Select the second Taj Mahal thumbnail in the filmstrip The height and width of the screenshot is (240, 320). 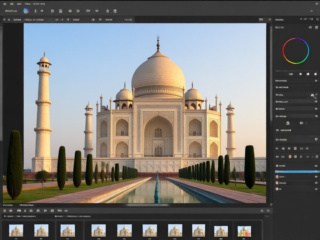click(x=41, y=230)
